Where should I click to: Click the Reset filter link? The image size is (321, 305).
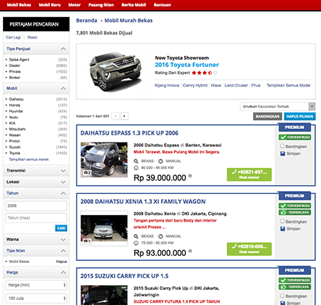pyautogui.click(x=32, y=37)
